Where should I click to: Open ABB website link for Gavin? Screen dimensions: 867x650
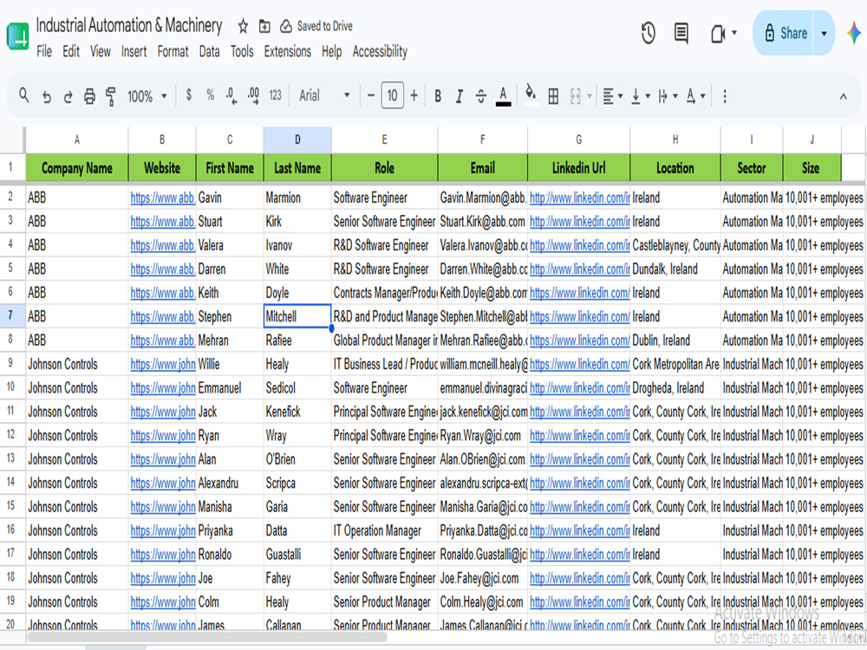(x=163, y=198)
